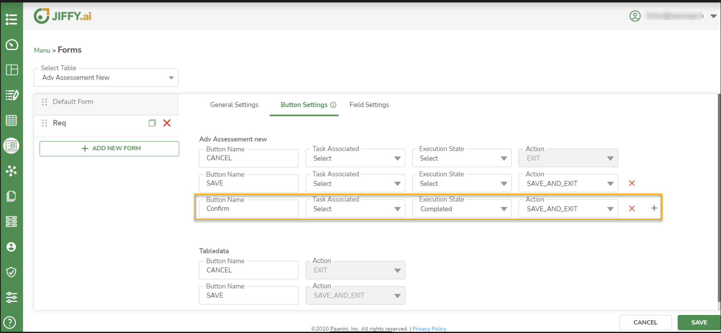Remove the SAVE button row
The image size is (721, 333).
[632, 183]
